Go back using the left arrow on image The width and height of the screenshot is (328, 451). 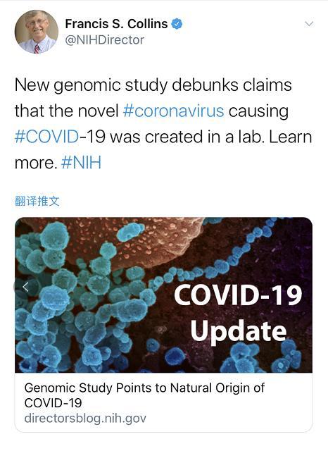coord(25,287)
